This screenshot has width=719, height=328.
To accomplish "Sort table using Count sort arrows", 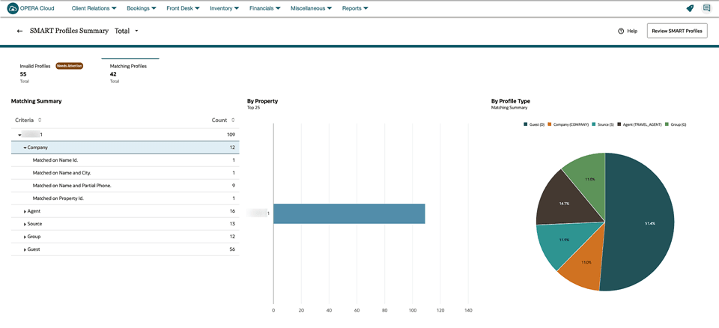I will 233,120.
